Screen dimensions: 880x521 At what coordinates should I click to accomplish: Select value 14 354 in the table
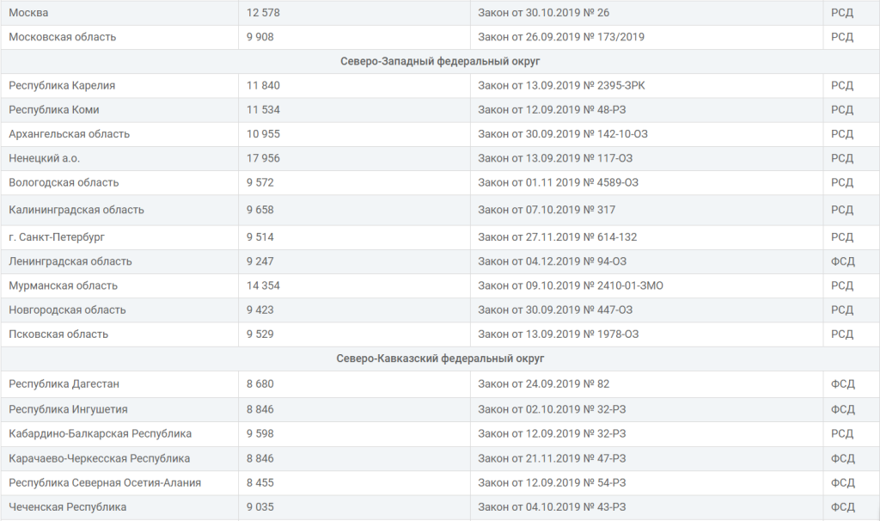[x=263, y=285]
